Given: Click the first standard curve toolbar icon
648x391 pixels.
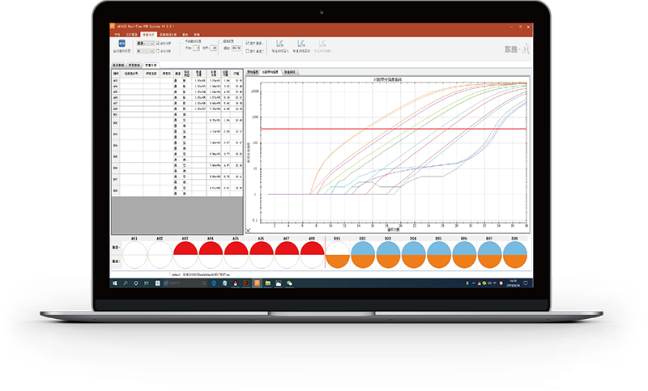Looking at the screenshot, I should click(279, 44).
